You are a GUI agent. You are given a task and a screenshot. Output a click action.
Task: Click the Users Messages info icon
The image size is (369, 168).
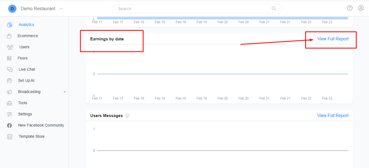(x=127, y=116)
